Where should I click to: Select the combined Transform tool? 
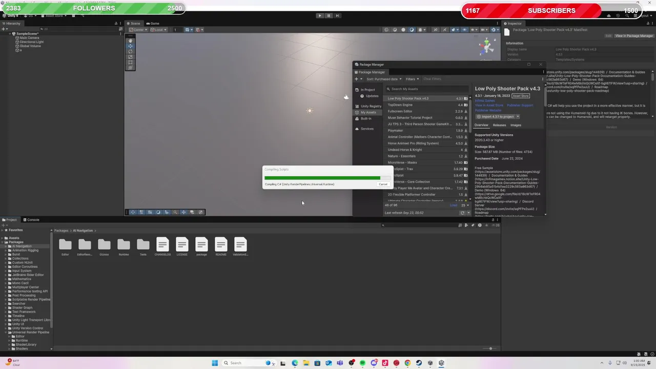[x=130, y=67]
